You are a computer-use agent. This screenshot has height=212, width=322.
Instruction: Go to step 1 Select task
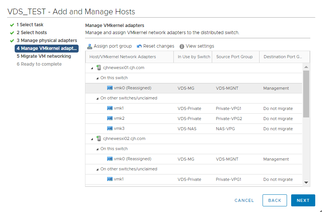click(30, 25)
